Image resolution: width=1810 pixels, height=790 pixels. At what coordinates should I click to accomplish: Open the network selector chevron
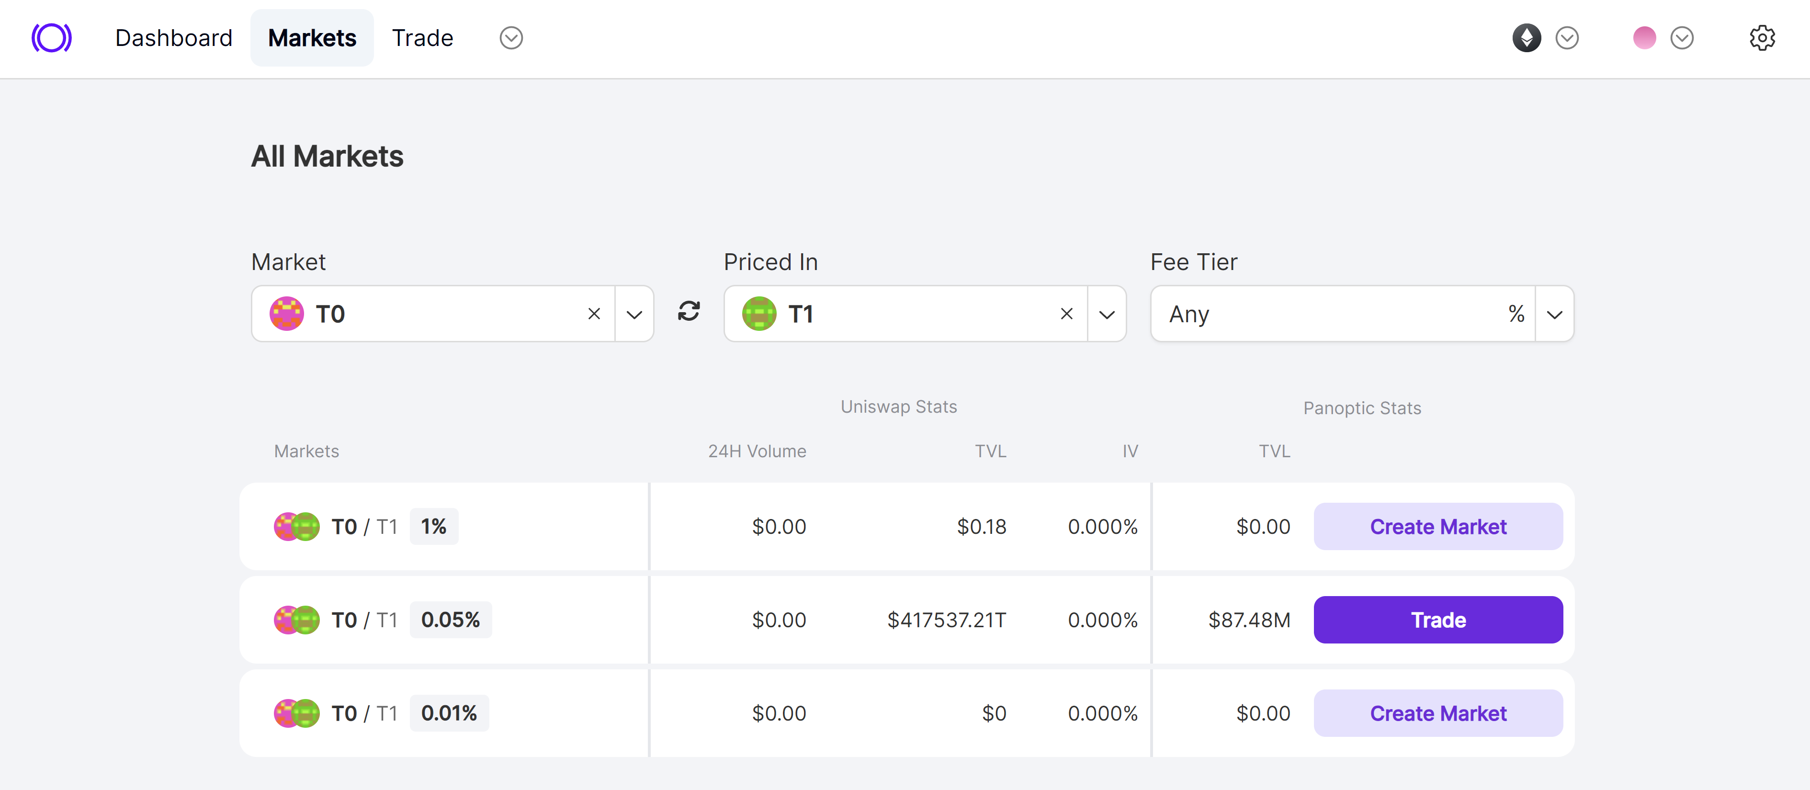(1567, 38)
